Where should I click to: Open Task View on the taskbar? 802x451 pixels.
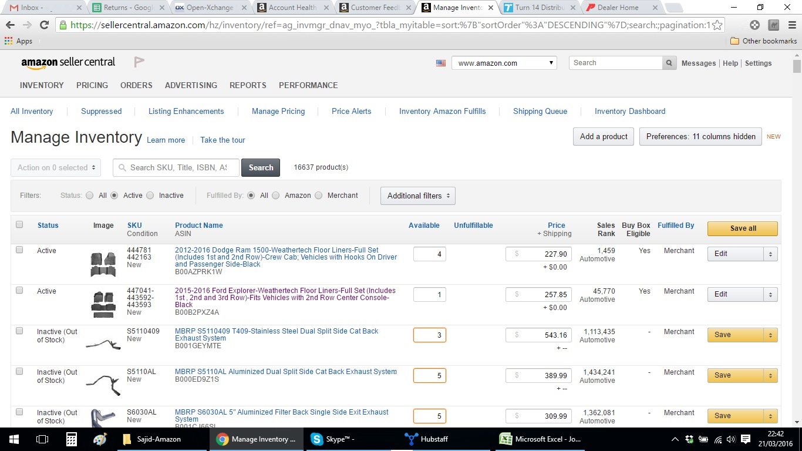pyautogui.click(x=42, y=439)
